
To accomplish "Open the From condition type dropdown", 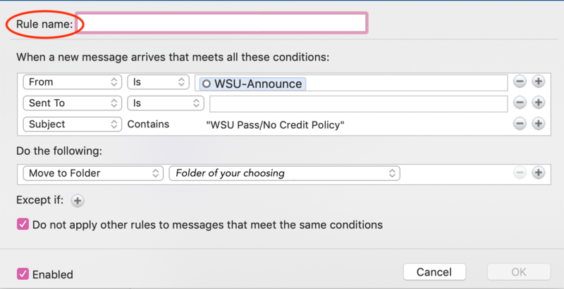I will point(73,82).
